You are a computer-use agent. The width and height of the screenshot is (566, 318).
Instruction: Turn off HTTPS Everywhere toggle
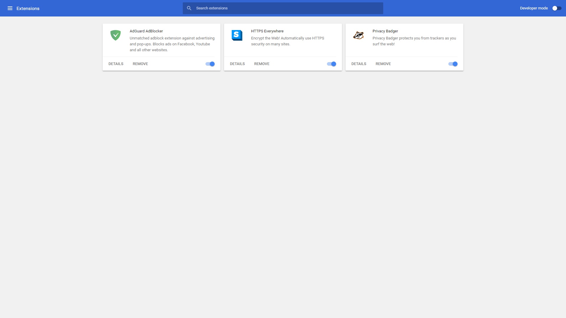click(x=332, y=64)
